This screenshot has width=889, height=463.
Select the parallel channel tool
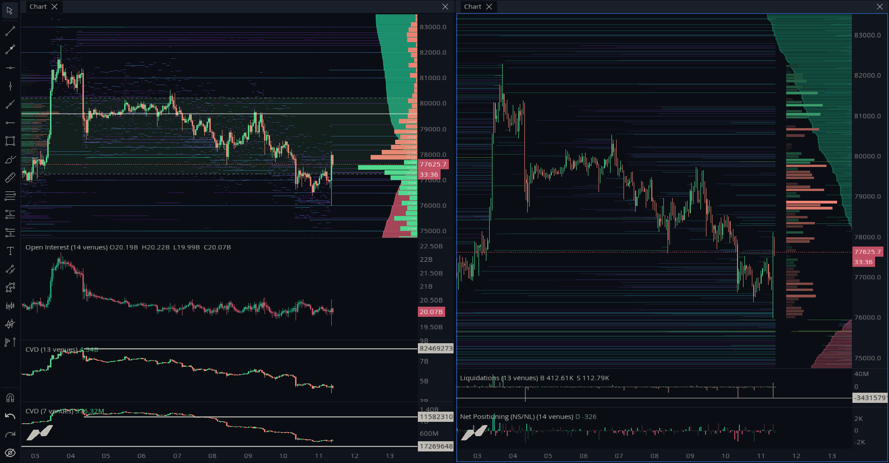10,269
